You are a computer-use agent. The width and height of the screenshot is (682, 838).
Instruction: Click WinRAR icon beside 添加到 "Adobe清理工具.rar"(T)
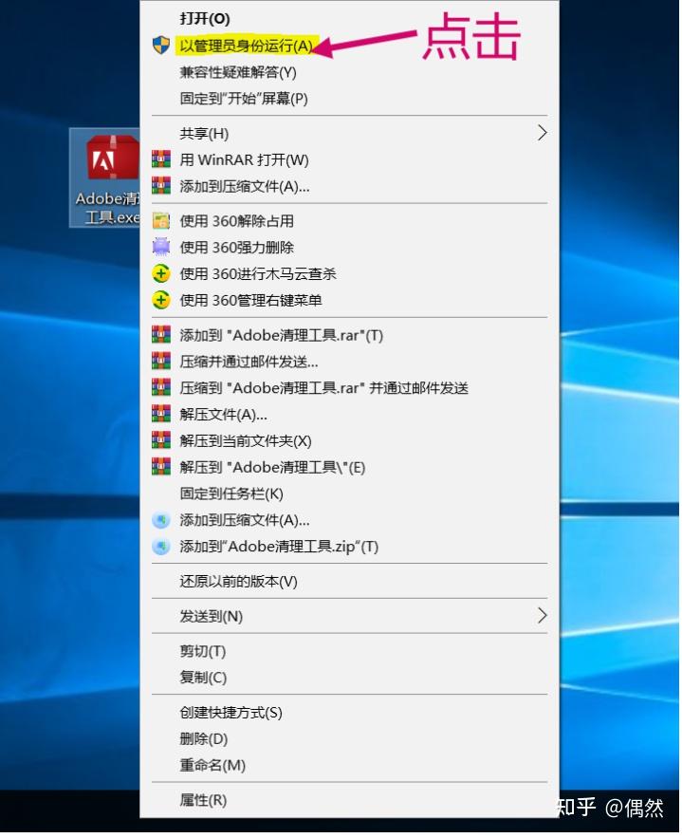click(160, 335)
